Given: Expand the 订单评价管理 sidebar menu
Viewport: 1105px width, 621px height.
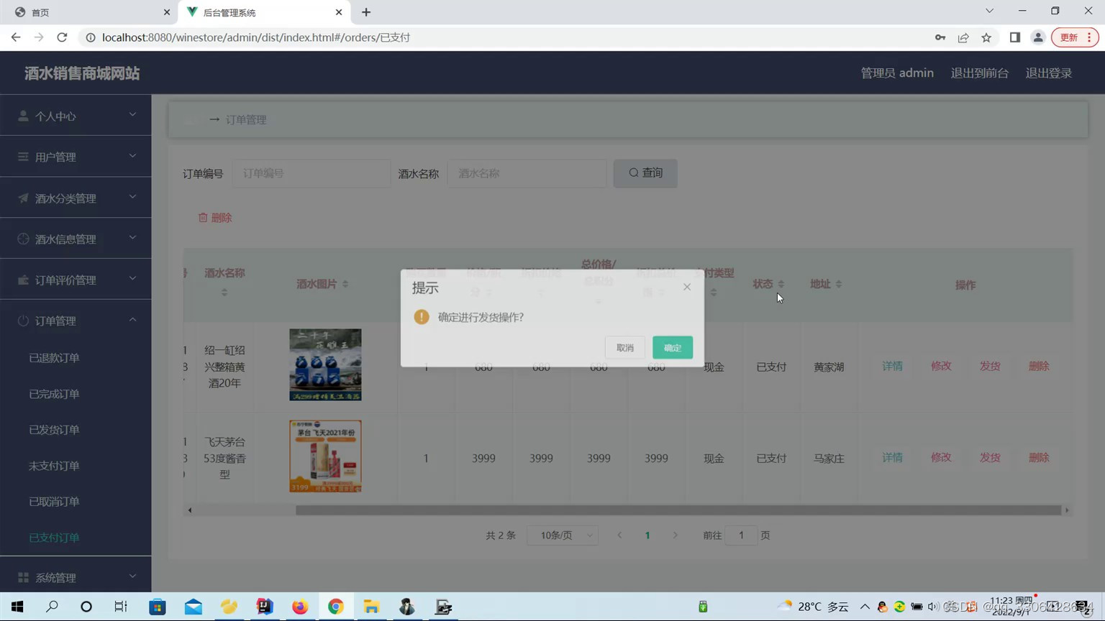Looking at the screenshot, I should click(76, 280).
